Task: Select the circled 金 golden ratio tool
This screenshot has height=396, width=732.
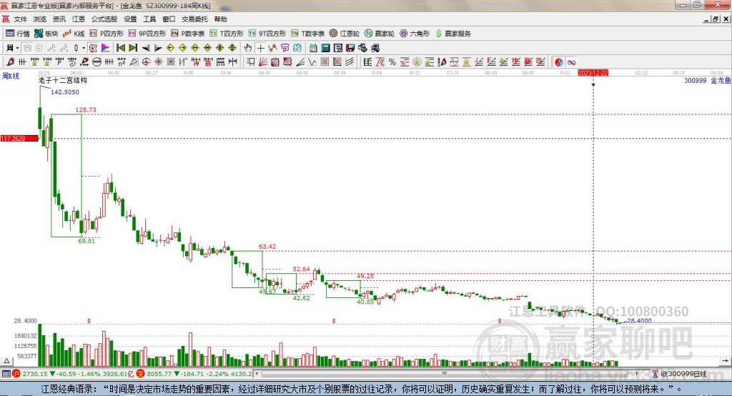Action: 417,61
